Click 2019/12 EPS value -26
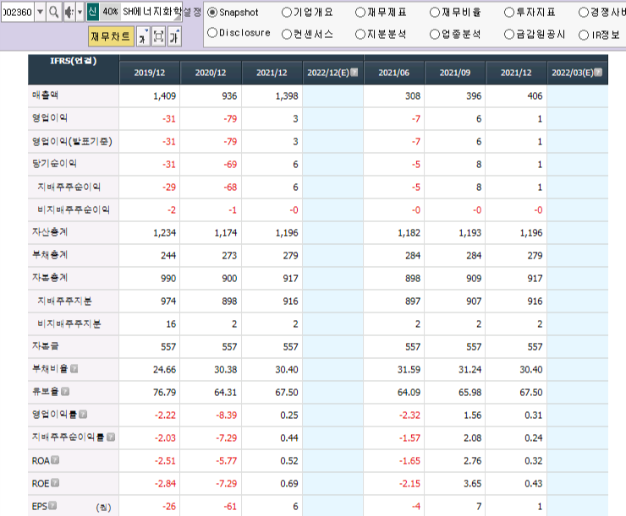The width and height of the screenshot is (626, 516). tap(169, 507)
